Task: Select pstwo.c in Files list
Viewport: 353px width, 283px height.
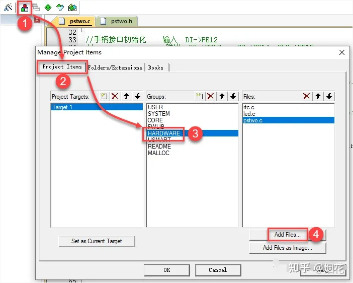Action: tap(289, 120)
